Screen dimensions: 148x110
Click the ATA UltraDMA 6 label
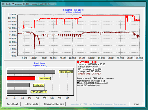point(39,92)
